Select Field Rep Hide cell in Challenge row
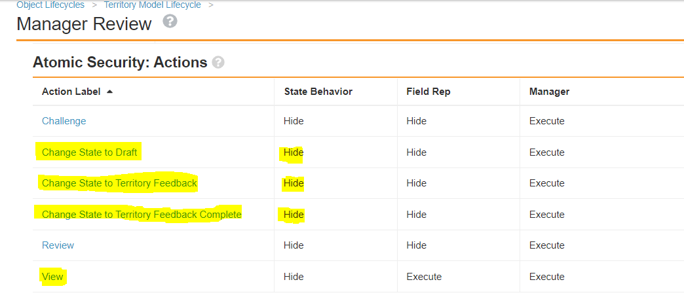Screen dimensions: 684x299 pos(416,121)
